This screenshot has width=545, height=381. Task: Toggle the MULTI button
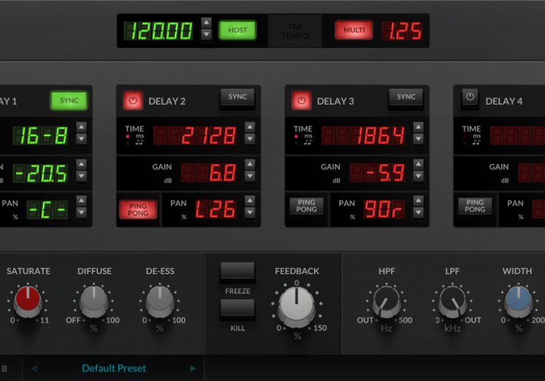354,30
